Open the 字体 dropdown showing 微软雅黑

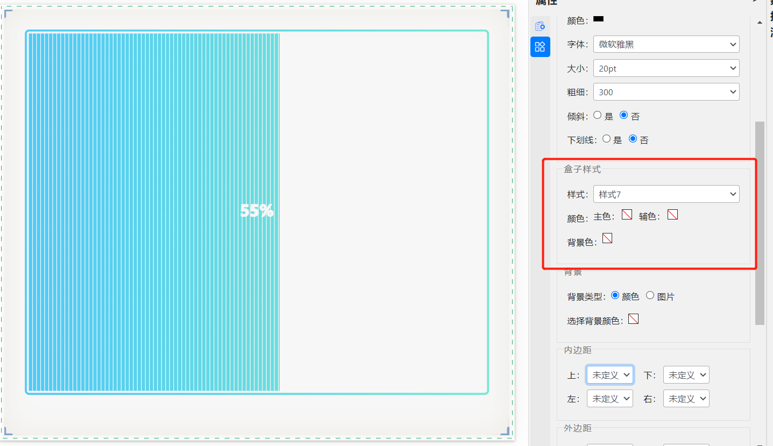coord(666,44)
